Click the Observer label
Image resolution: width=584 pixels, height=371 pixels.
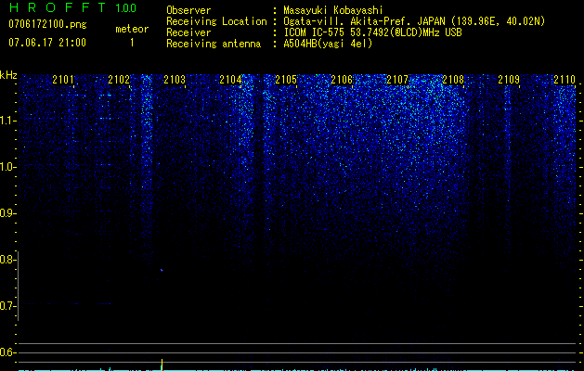click(x=188, y=10)
